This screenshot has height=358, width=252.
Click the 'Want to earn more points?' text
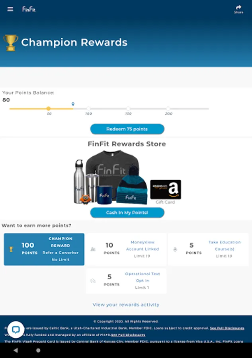click(x=37, y=226)
